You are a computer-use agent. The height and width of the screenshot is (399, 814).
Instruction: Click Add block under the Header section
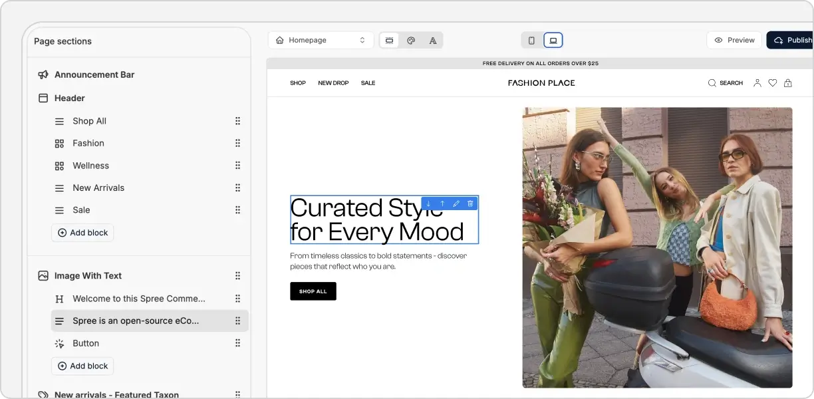[x=82, y=233]
